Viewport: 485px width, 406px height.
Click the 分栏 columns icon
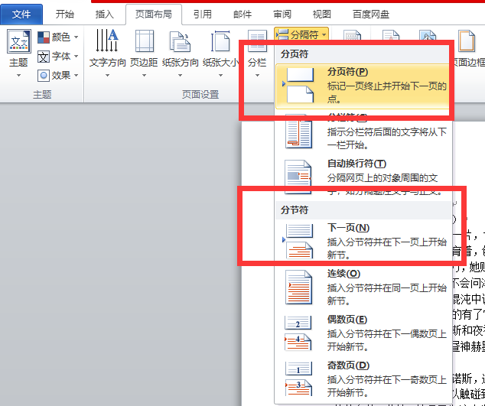(x=257, y=41)
